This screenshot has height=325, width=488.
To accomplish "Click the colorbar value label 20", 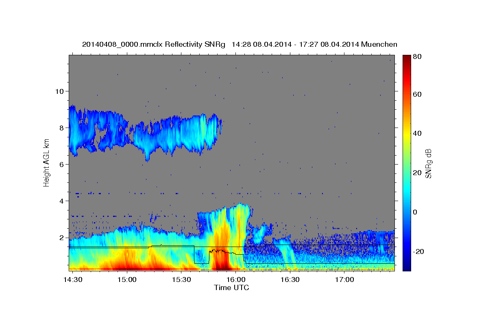I will point(417,173).
